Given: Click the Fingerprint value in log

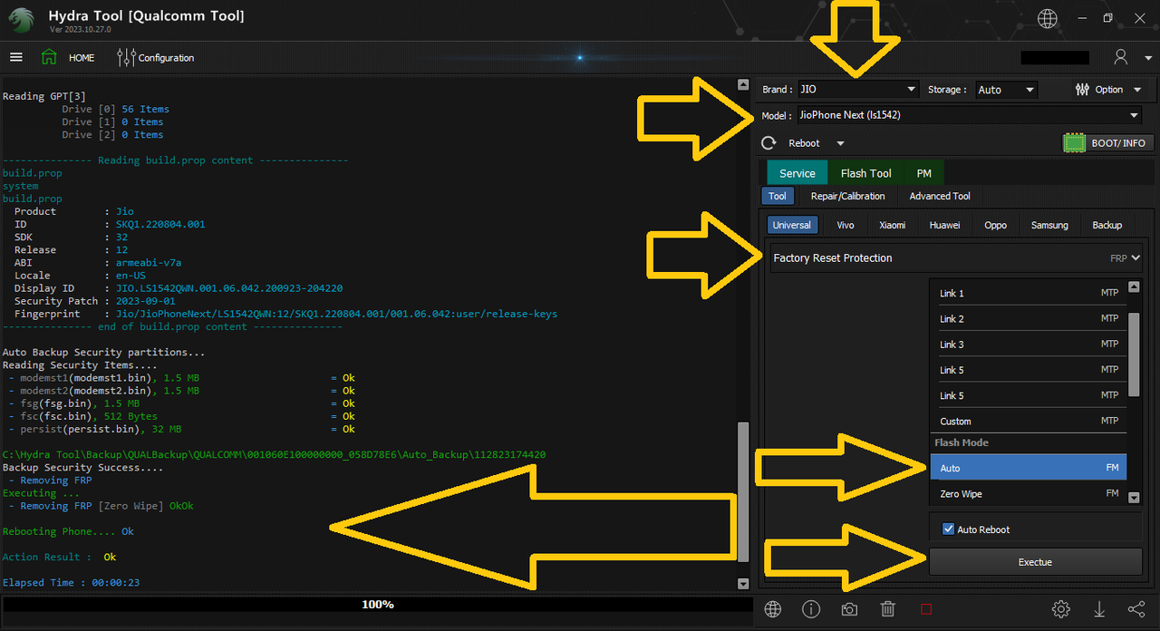Looking at the screenshot, I should [x=337, y=314].
